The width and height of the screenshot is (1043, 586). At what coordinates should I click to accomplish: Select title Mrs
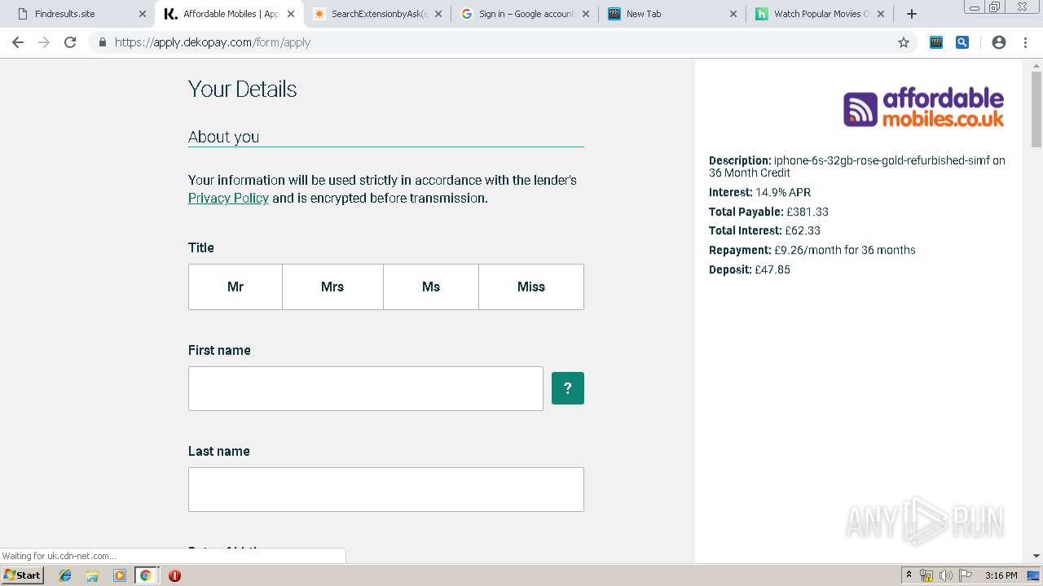click(332, 286)
